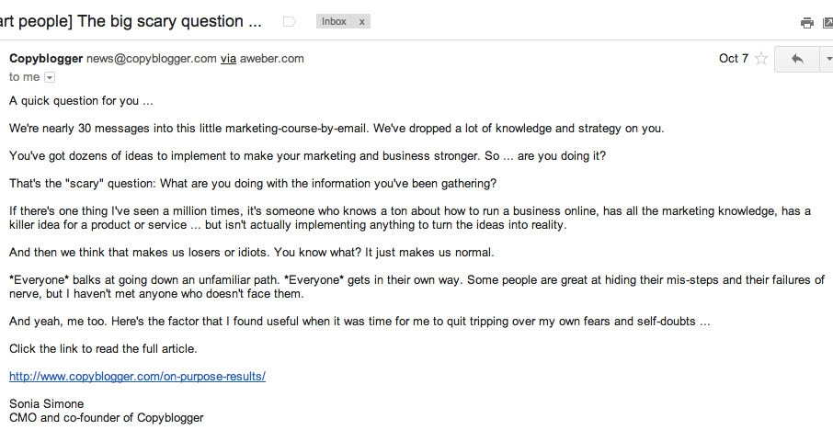
Task: Star the Oct 7 message
Action: 761,59
